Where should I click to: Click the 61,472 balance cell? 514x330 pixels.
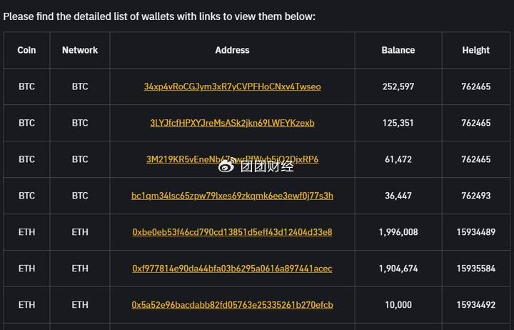click(398, 159)
